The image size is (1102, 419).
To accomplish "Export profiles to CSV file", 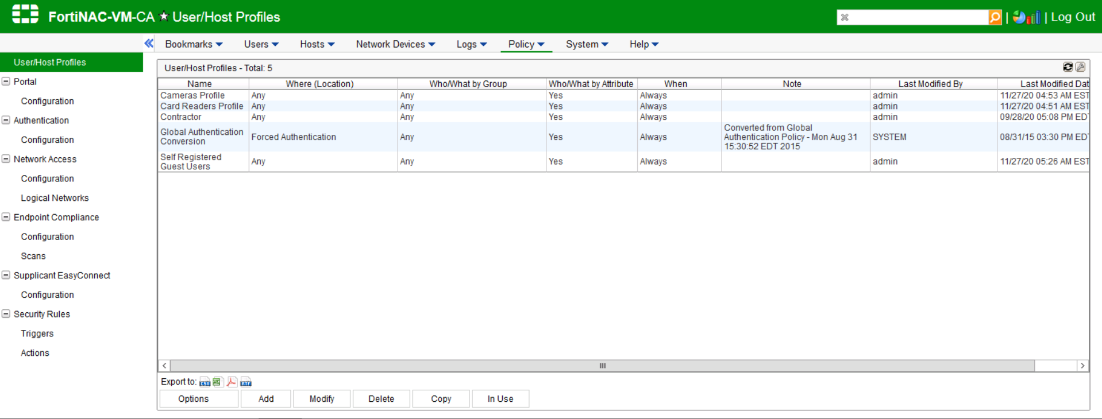I will point(205,382).
